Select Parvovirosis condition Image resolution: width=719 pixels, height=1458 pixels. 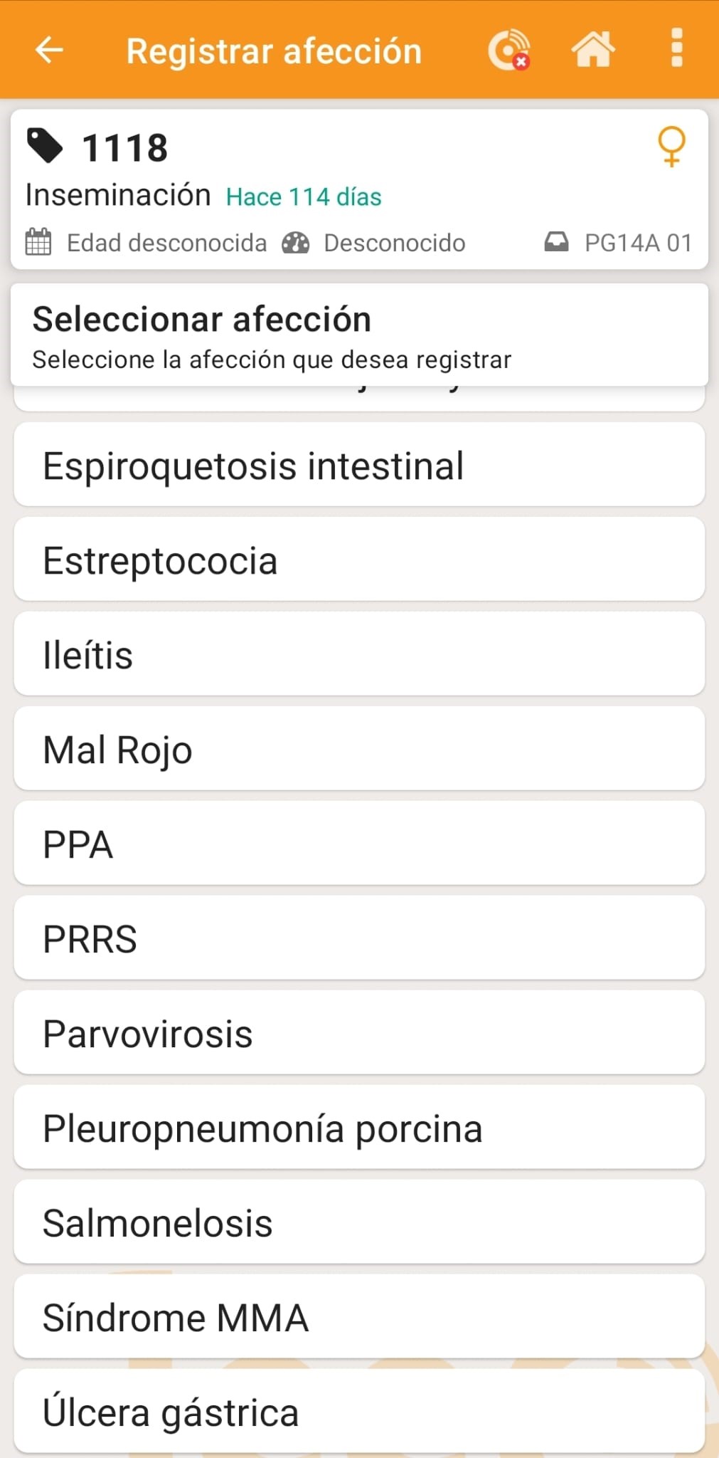coord(359,1033)
